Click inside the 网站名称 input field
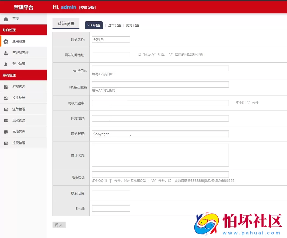This screenshot has height=238, width=287. point(111,39)
